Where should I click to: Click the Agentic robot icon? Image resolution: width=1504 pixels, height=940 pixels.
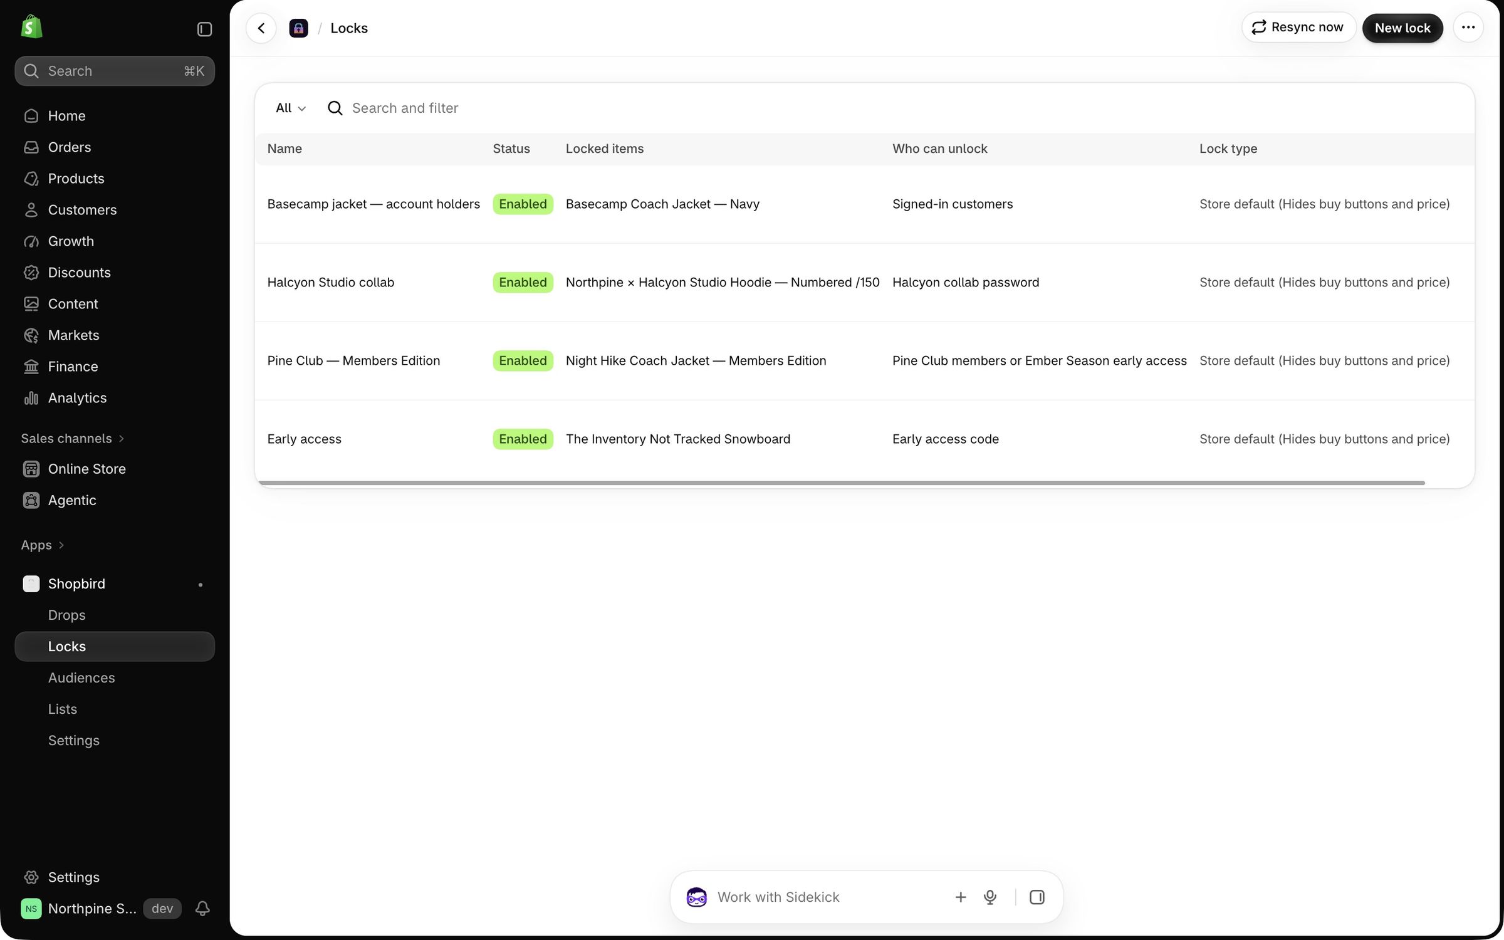[31, 500]
